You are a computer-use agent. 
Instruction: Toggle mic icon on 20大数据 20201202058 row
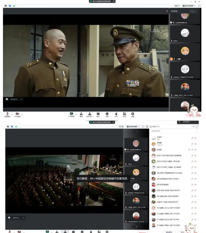(192, 196)
